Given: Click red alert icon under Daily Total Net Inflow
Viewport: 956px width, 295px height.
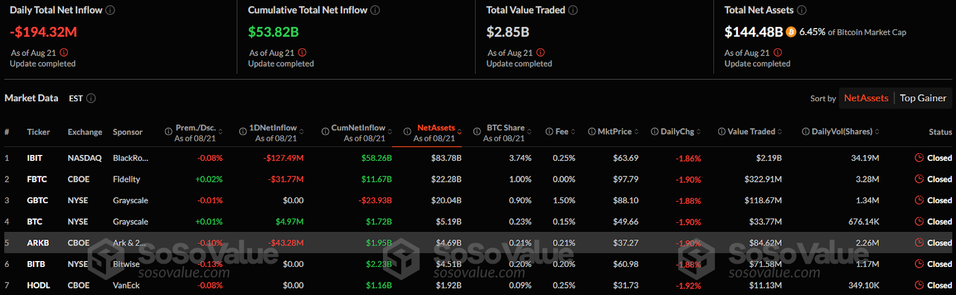Looking at the screenshot, I should (64, 52).
